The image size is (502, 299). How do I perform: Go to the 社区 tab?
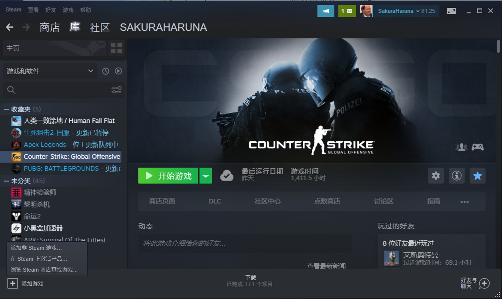(x=100, y=27)
